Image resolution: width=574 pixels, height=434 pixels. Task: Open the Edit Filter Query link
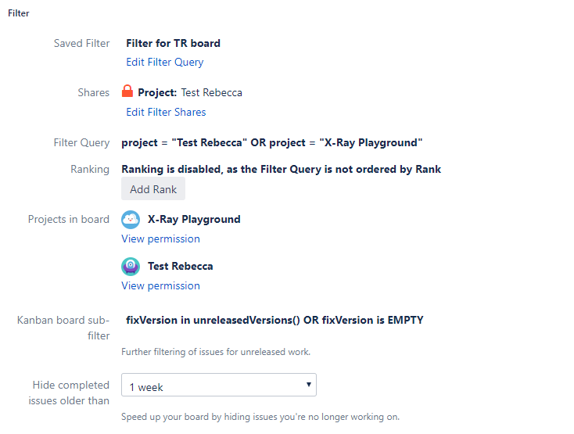click(x=165, y=63)
